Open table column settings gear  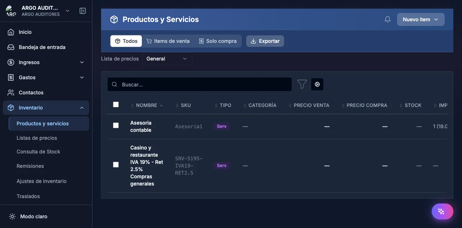pyautogui.click(x=317, y=84)
